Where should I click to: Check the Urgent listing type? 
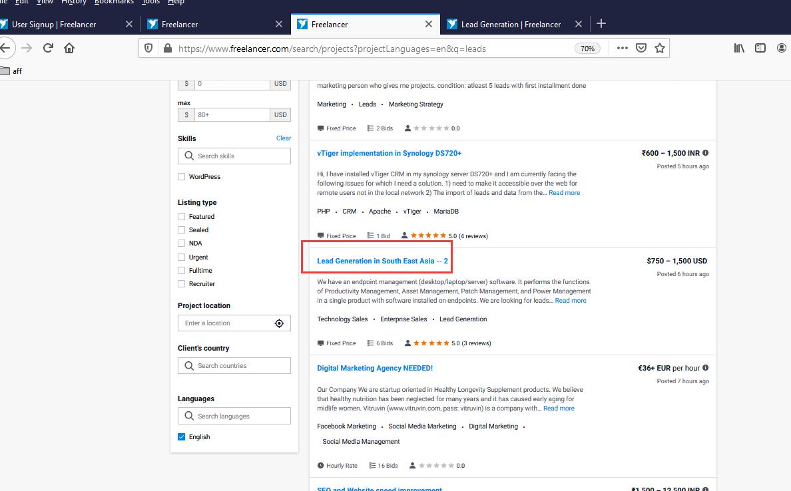pyautogui.click(x=182, y=257)
